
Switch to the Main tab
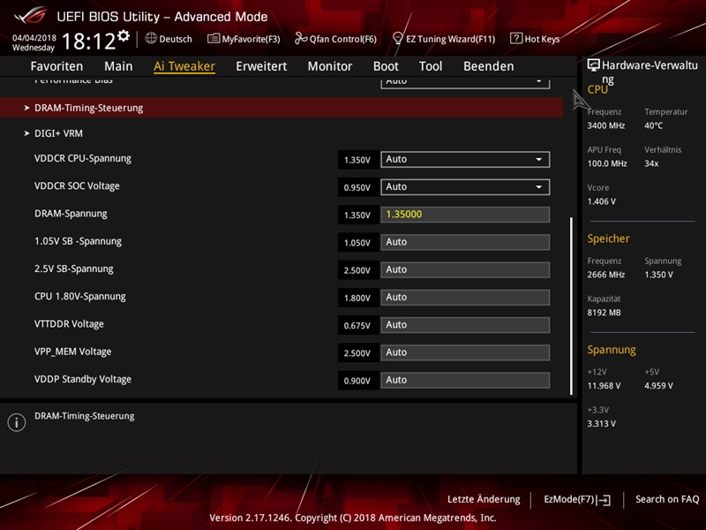[x=118, y=66]
